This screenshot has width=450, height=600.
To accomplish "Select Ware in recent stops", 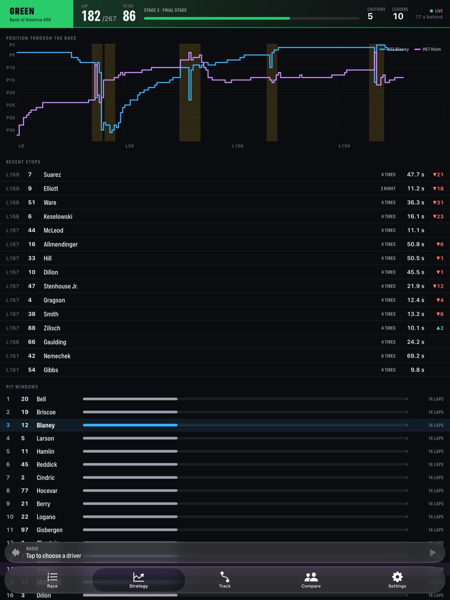I will [225, 203].
